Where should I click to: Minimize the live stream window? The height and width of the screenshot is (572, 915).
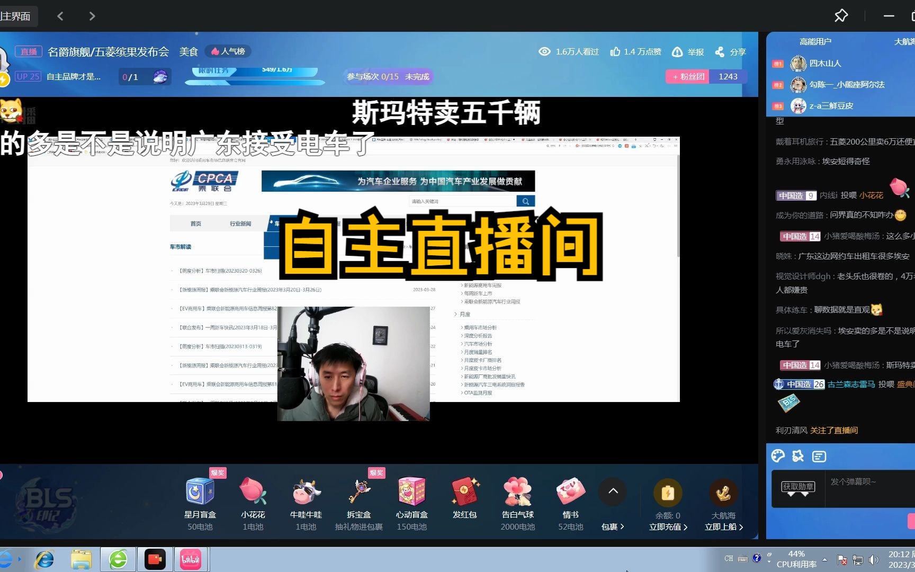pos(889,16)
